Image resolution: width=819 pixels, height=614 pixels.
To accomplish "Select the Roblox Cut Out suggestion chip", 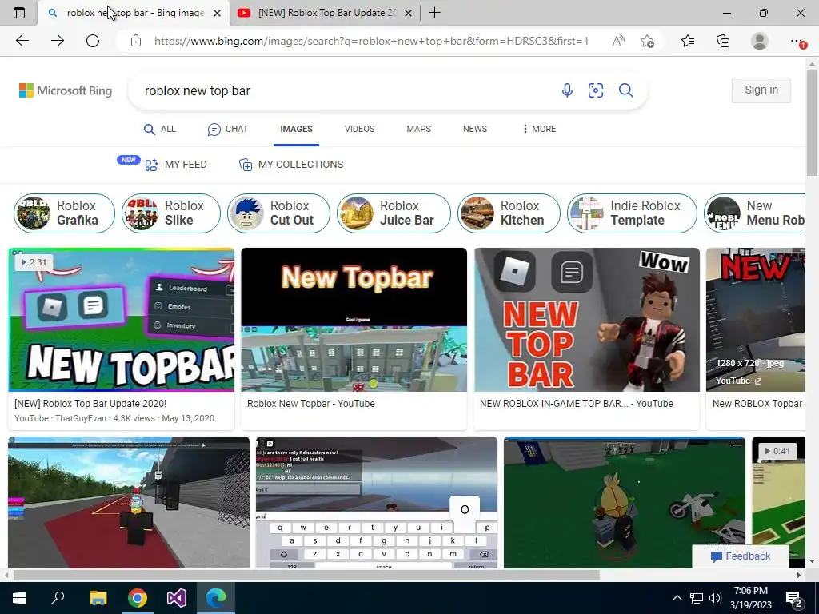I will (x=278, y=213).
